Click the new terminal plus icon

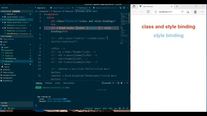tap(113, 83)
